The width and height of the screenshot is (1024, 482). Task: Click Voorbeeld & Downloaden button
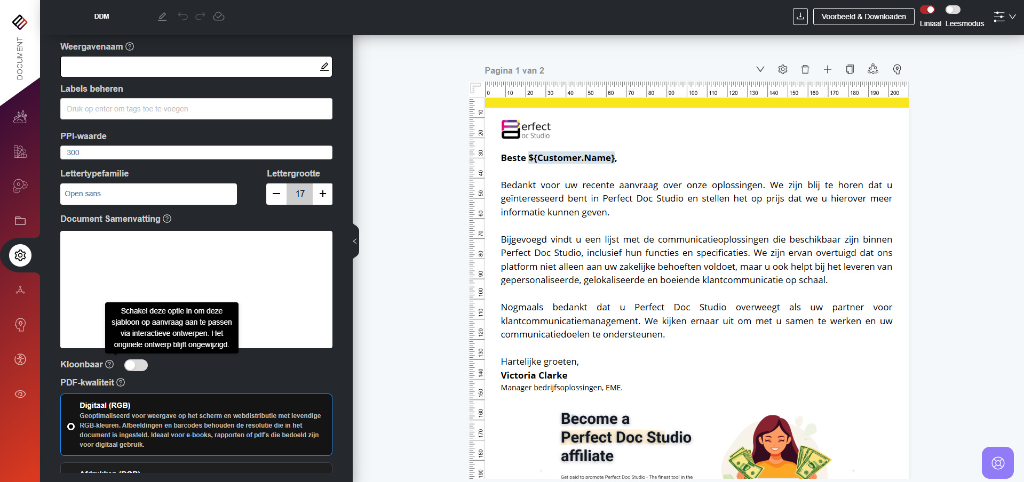863,17
